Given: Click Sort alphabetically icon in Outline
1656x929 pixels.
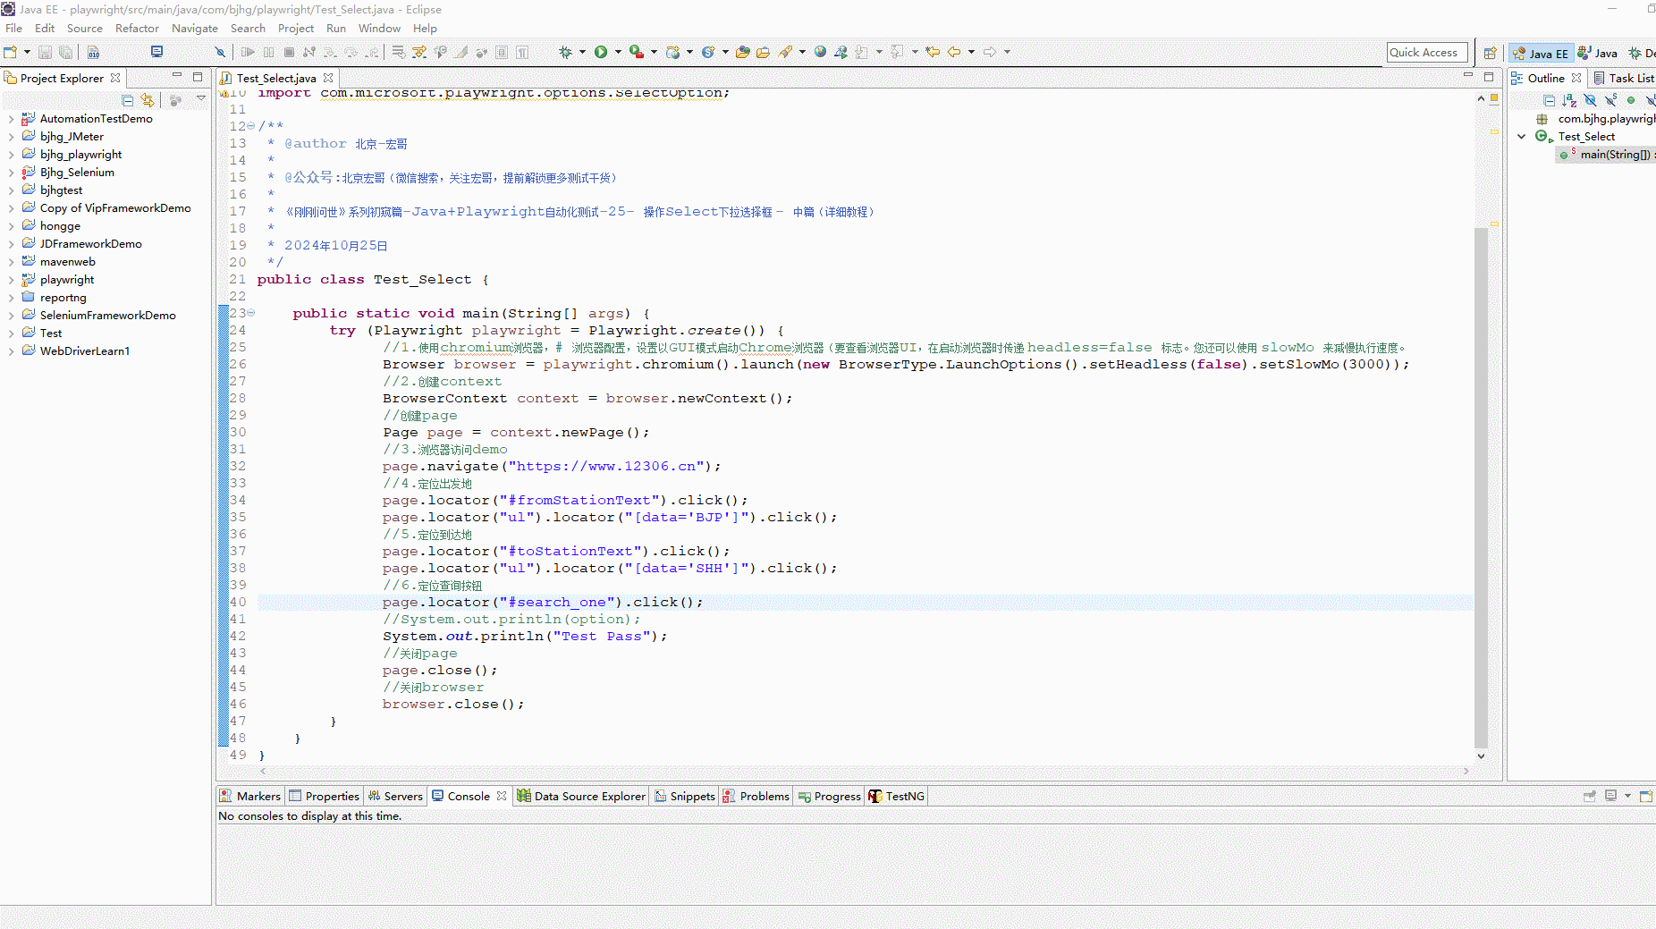Looking at the screenshot, I should coord(1569,100).
